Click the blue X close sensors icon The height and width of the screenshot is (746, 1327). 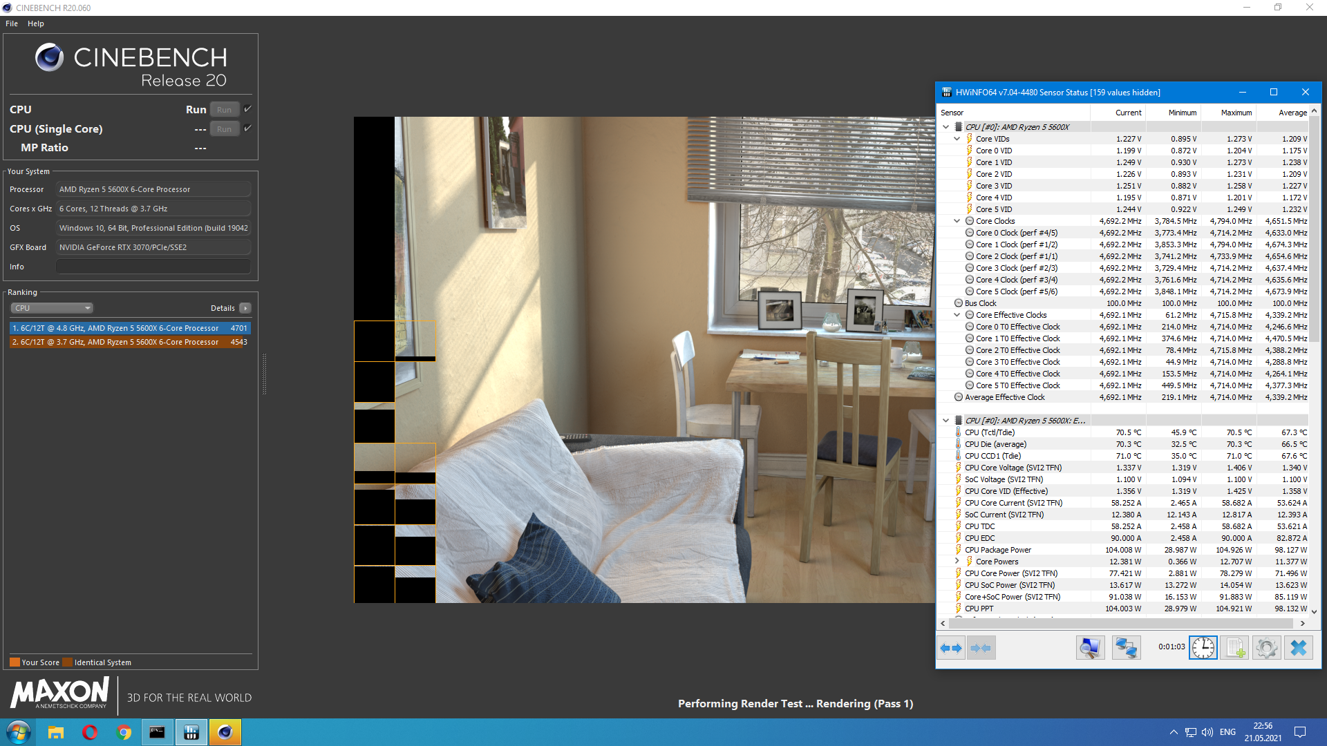1299,648
